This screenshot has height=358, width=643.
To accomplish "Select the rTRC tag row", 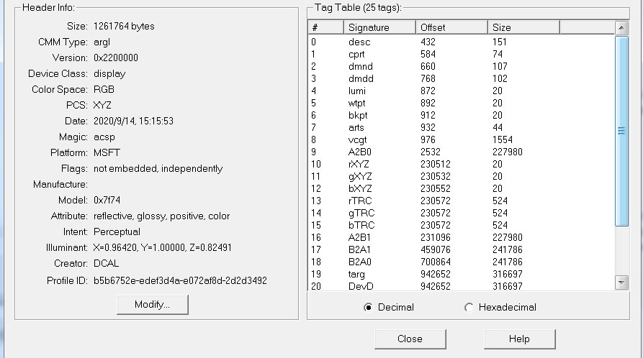I will tap(361, 201).
